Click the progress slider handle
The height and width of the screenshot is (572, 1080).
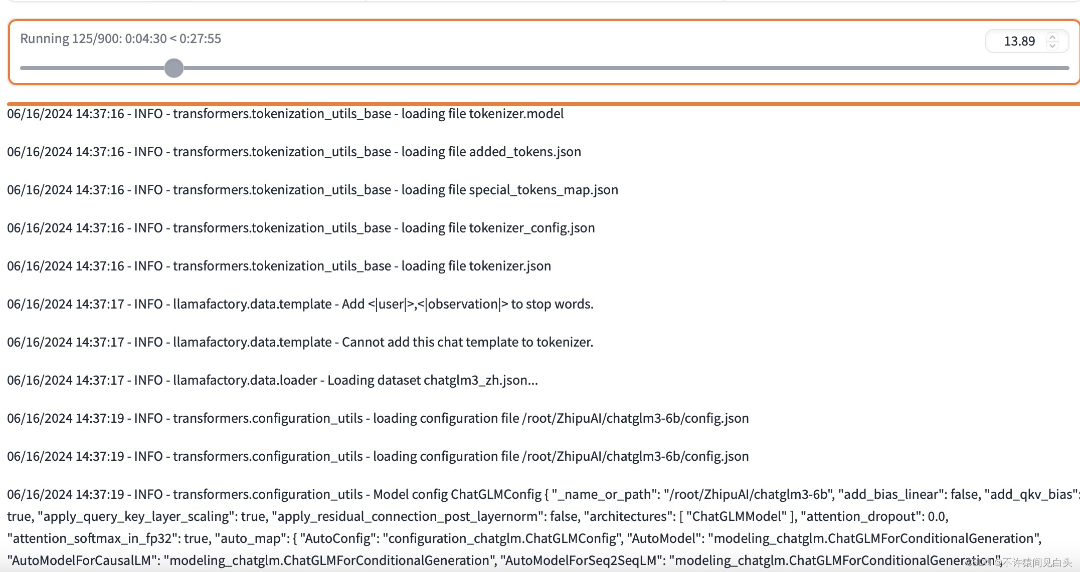tap(174, 68)
